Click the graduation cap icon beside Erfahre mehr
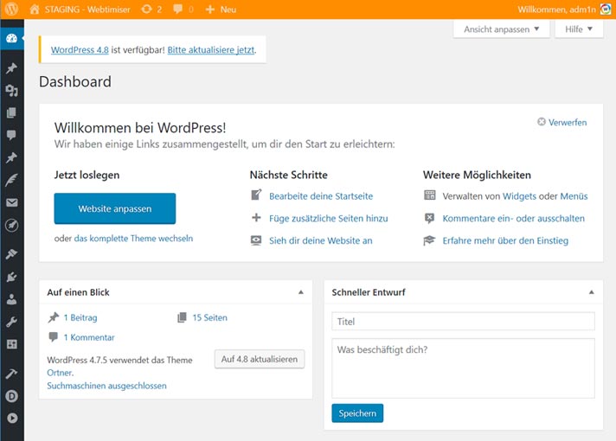Viewport: 616px width, 441px height. click(429, 240)
